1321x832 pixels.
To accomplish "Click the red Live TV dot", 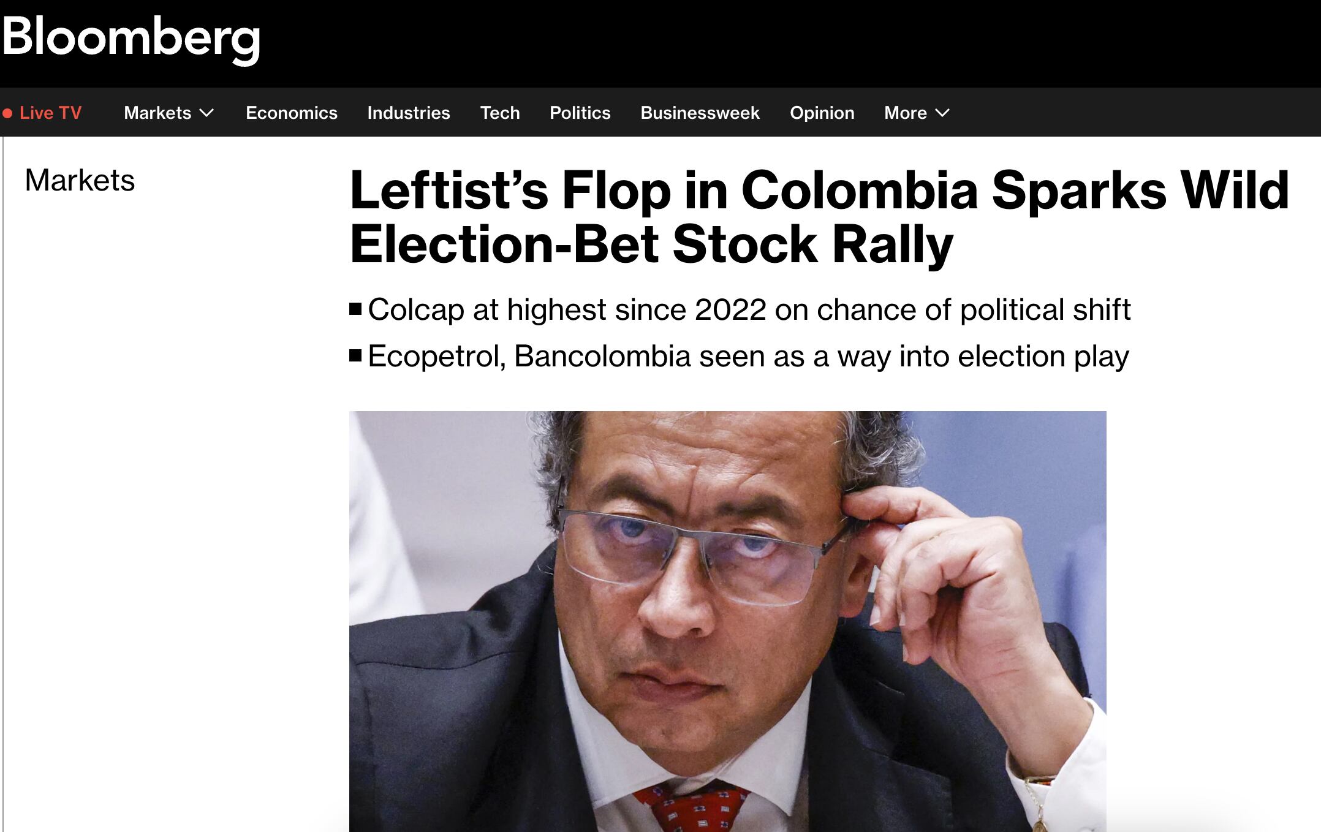I will [8, 113].
